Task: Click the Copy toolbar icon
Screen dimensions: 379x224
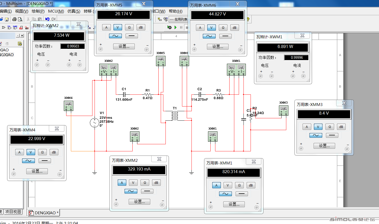Action: (34, 19)
